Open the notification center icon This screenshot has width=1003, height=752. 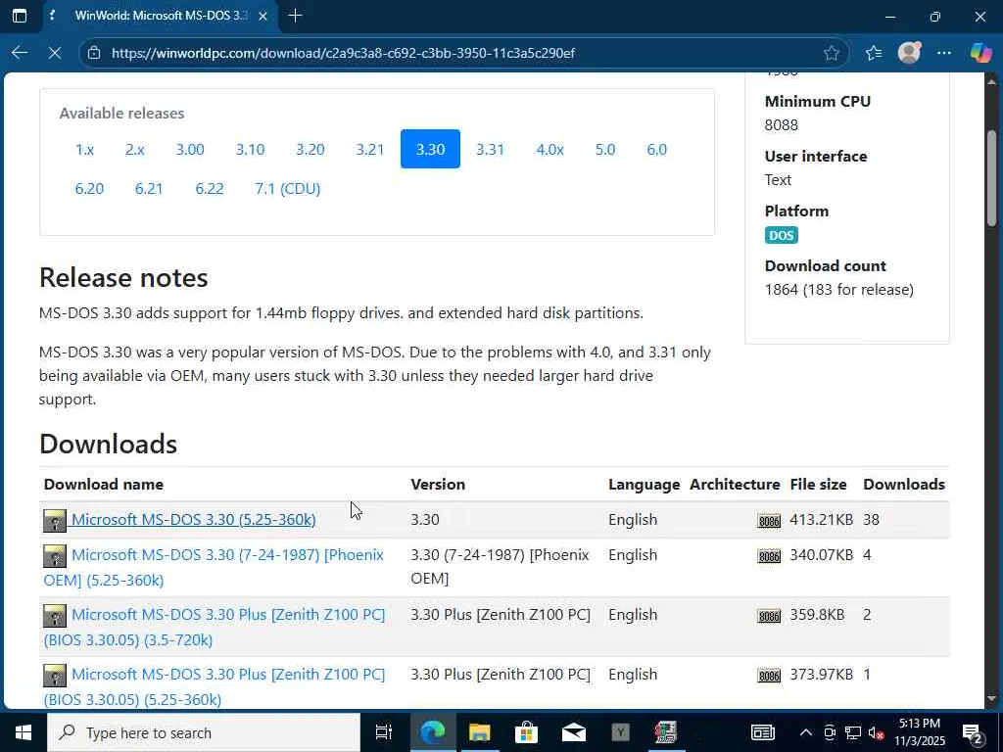click(x=973, y=732)
